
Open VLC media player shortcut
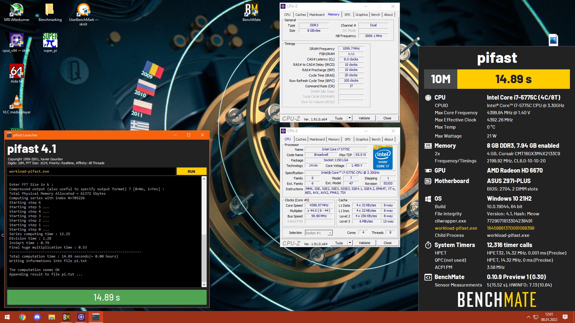coord(17,104)
